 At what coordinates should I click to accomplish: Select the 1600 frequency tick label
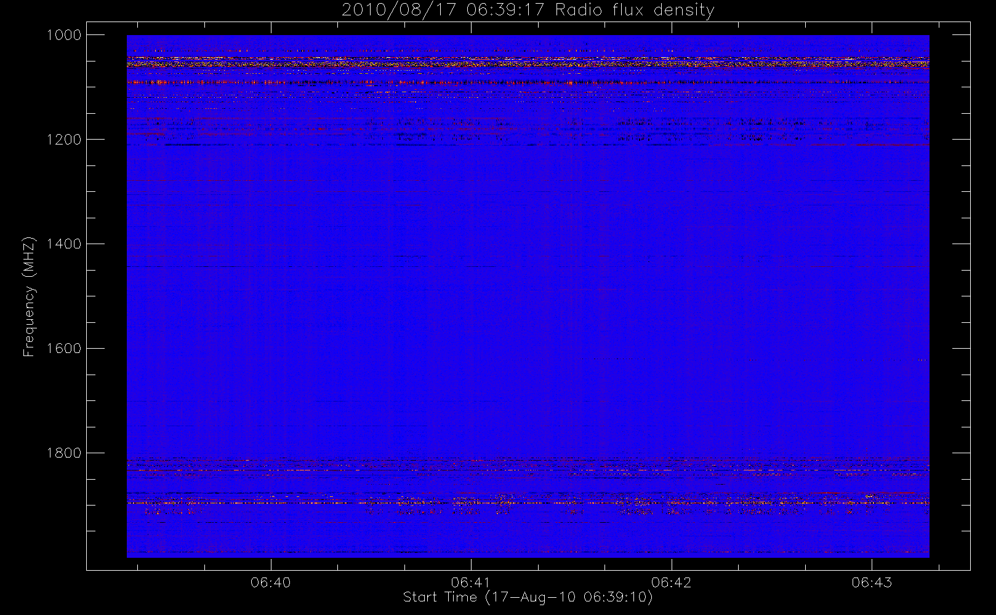[65, 349]
